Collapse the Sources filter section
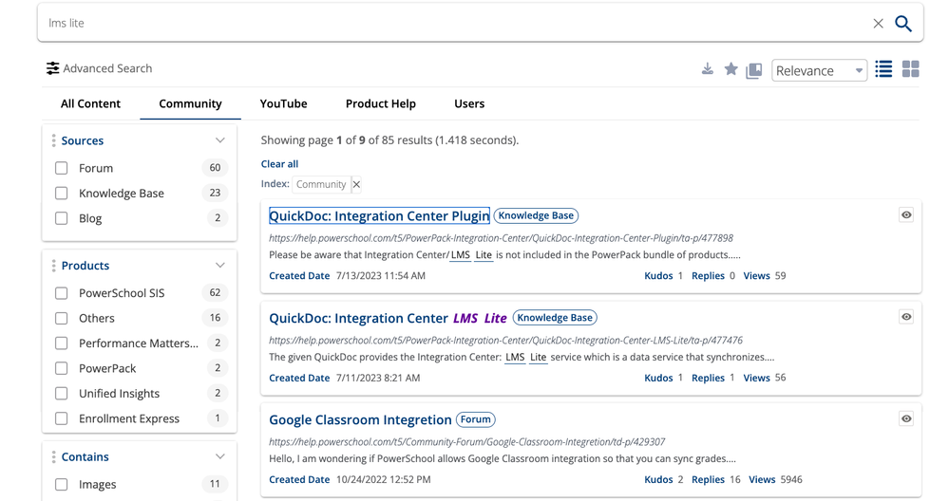Viewport: 949px width, 501px height. pyautogui.click(x=219, y=140)
